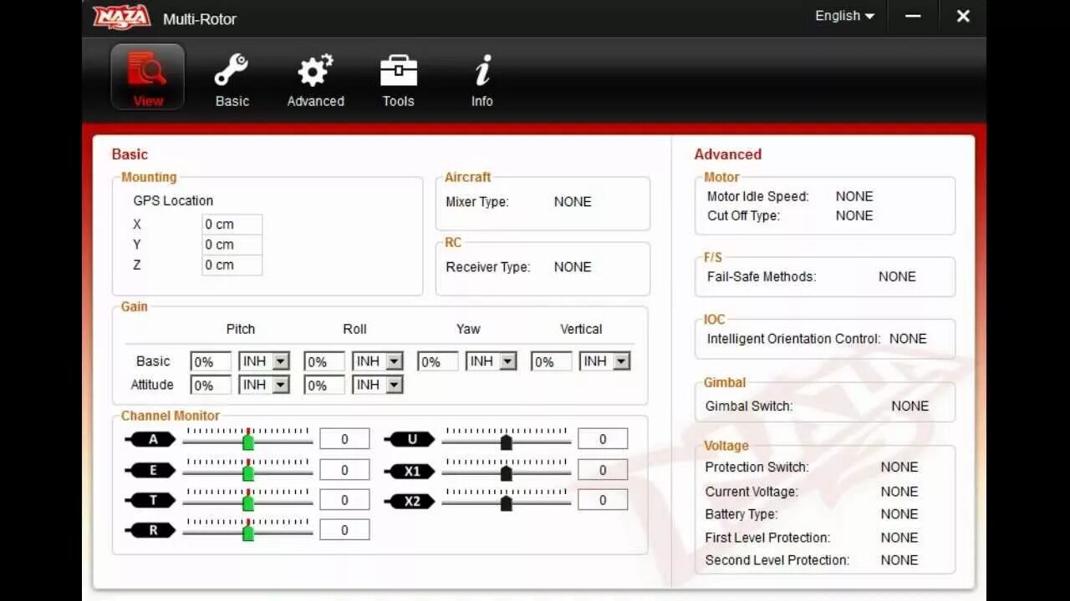
Task: Click the Fail-Safe Methods NONE value
Action: click(897, 276)
